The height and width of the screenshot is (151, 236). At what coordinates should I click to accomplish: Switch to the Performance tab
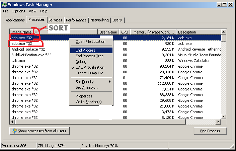coord(76,20)
